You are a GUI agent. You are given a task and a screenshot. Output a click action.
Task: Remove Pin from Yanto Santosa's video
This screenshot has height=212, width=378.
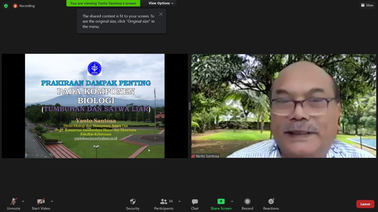pos(209,61)
